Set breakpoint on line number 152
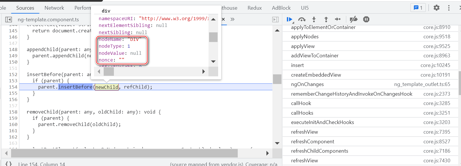Image resolution: width=461 pixels, height=166 pixels. (13, 75)
